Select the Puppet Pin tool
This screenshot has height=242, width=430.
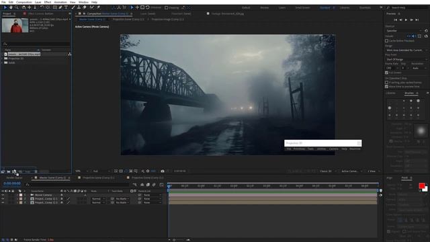(98, 7)
